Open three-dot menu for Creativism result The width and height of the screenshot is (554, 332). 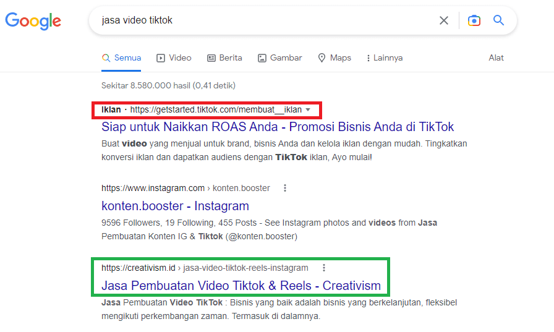(323, 268)
